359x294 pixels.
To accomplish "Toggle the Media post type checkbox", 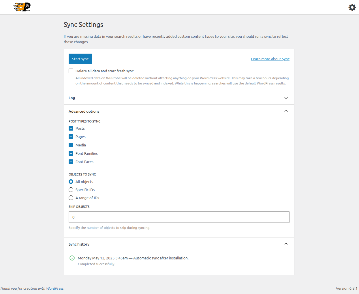I will pos(71,145).
